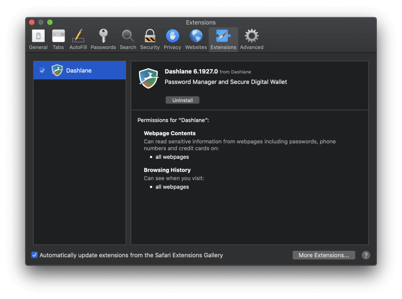
Task: Click the Permissions for "Dashlane" label
Action: point(173,120)
